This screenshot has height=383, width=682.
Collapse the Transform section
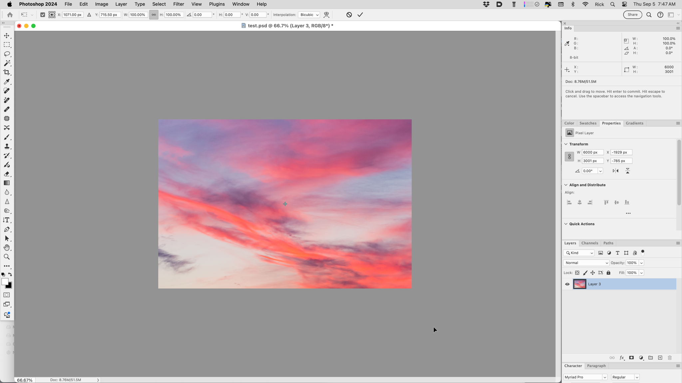(566, 144)
